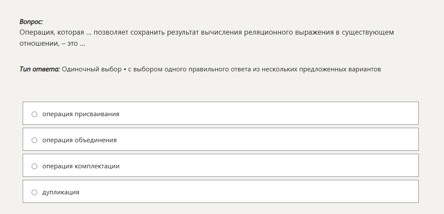This screenshot has width=444, height=214.
Task: Click empty space in the last answer box
Action: coord(265,192)
